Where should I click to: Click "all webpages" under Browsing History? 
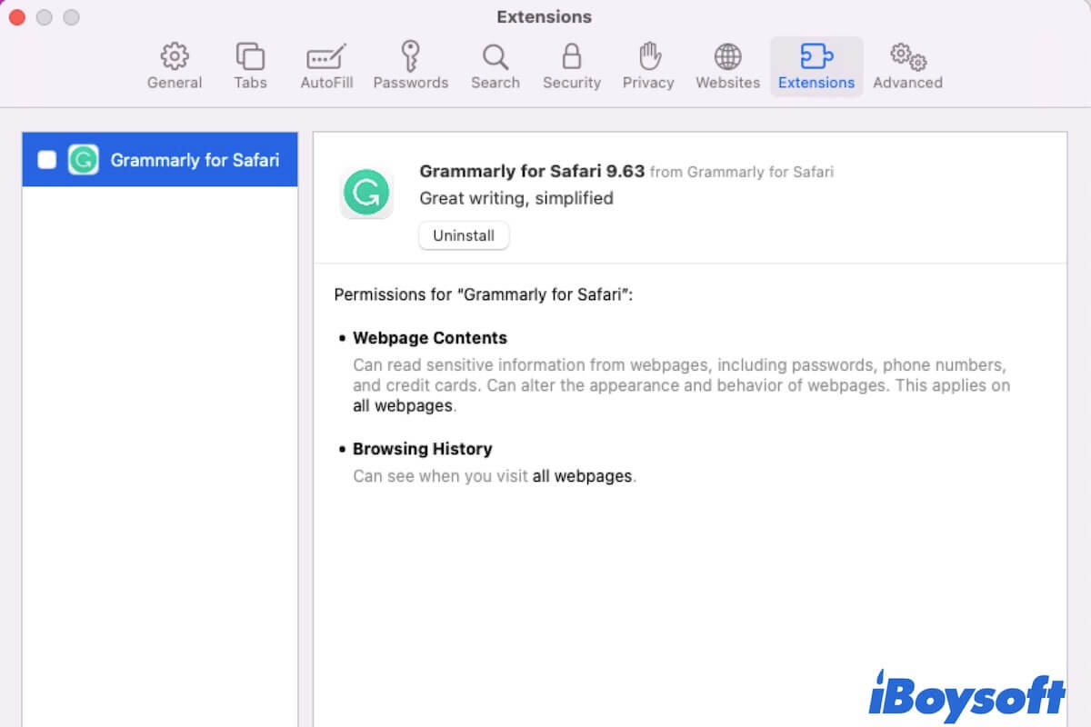click(x=582, y=476)
